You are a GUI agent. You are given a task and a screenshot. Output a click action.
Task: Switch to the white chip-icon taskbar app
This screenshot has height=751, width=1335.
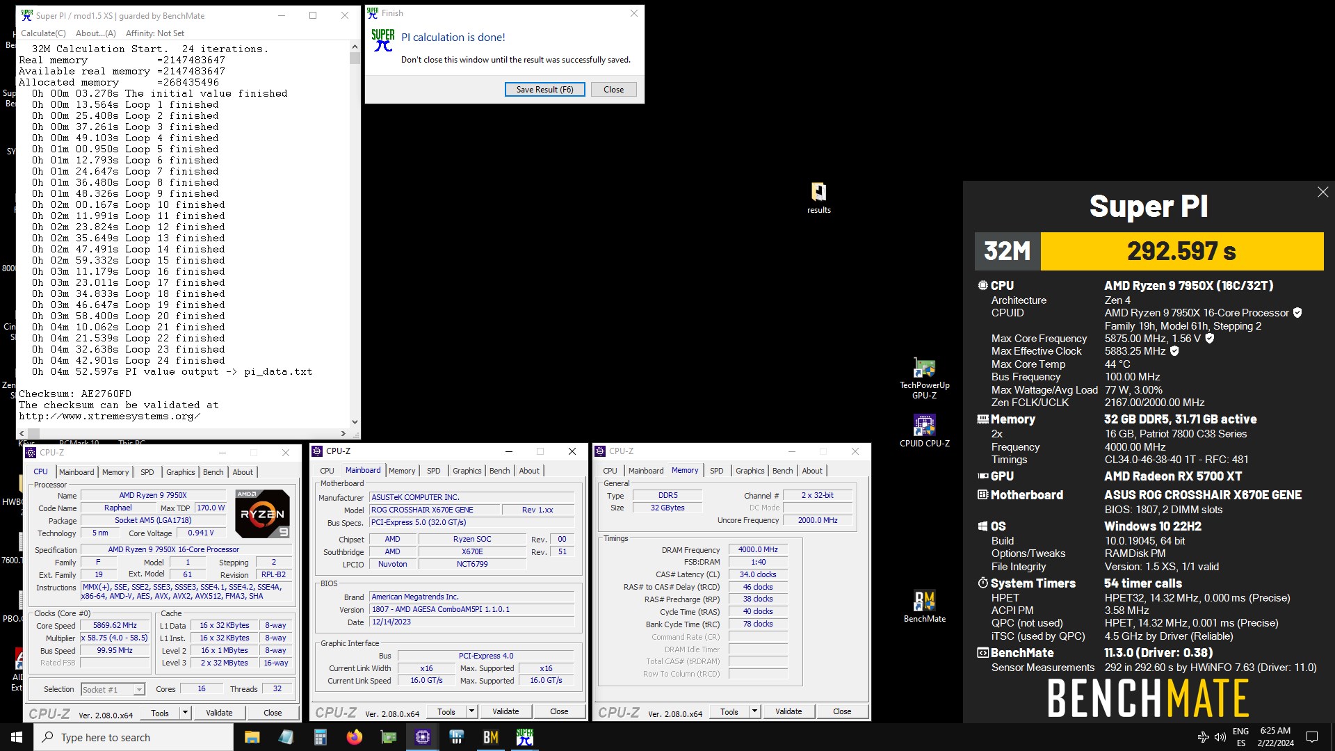coord(456,737)
